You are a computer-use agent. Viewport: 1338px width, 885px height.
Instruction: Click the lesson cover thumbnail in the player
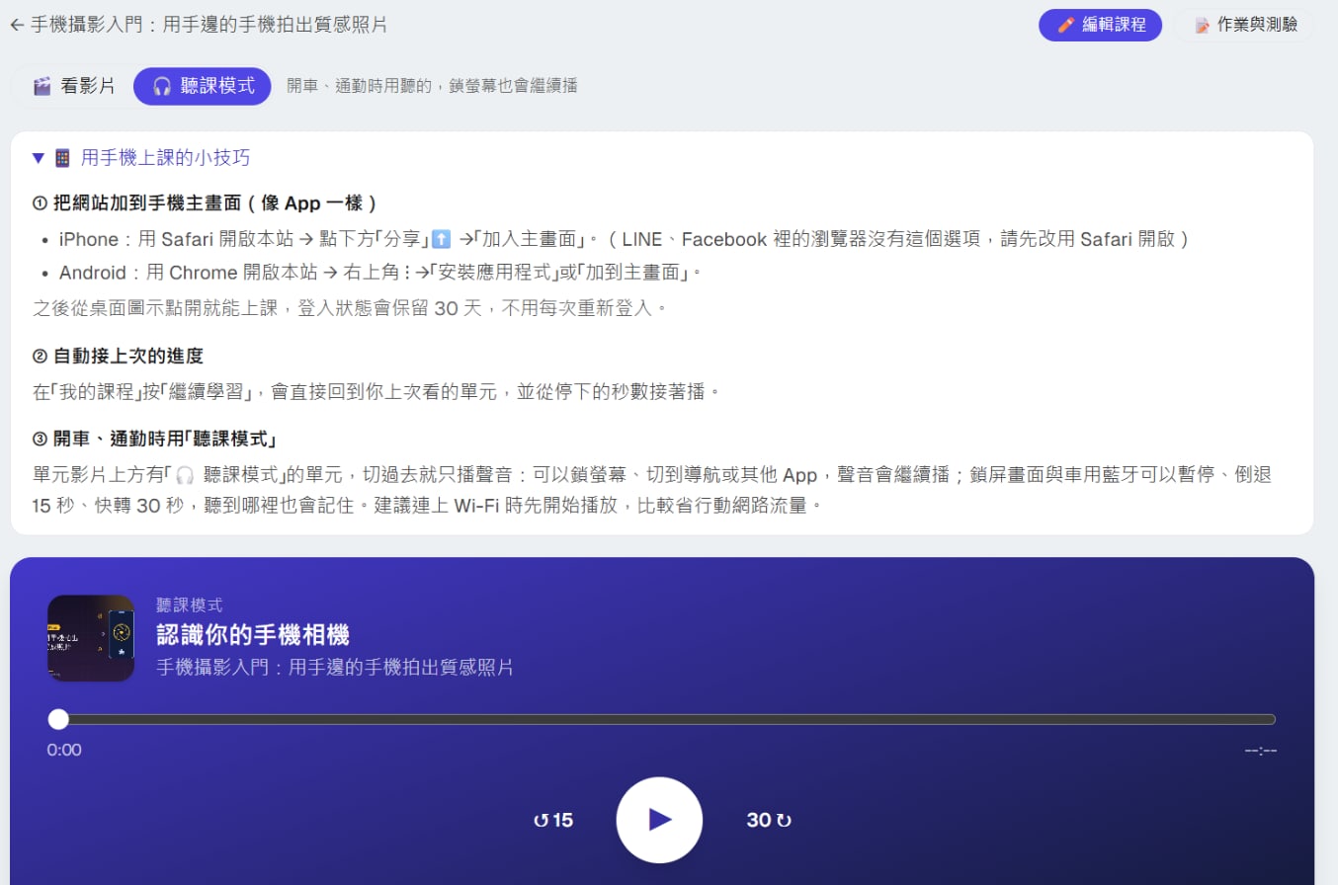point(91,638)
